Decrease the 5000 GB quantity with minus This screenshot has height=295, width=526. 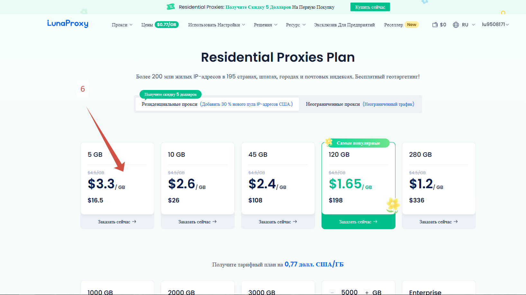pos(332,292)
